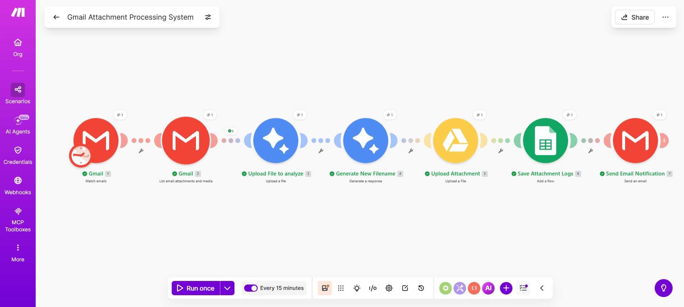Screen dimensions: 684x307
Task: Open green filter badge before Upload File
Action: [x=231, y=131]
